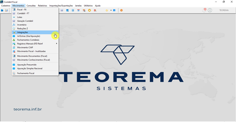
Task: Choose Geração Contábil menu item
Action: 35,21
